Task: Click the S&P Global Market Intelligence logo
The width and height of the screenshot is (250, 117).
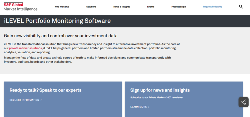Action: click(20, 6)
